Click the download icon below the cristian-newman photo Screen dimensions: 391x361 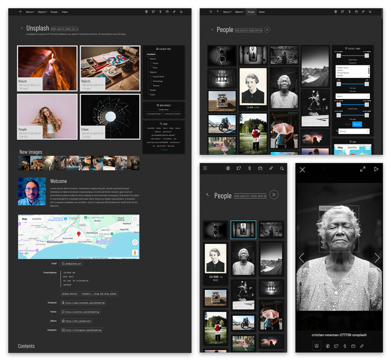click(317, 346)
